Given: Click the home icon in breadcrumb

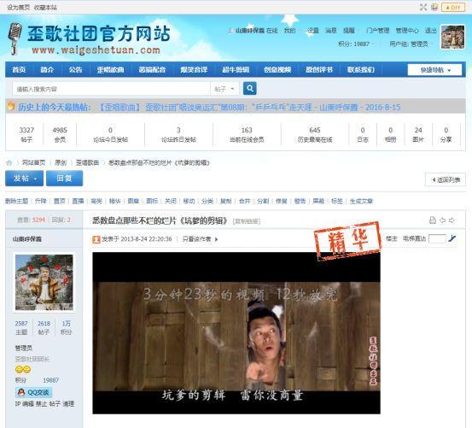Looking at the screenshot, I should (x=9, y=163).
